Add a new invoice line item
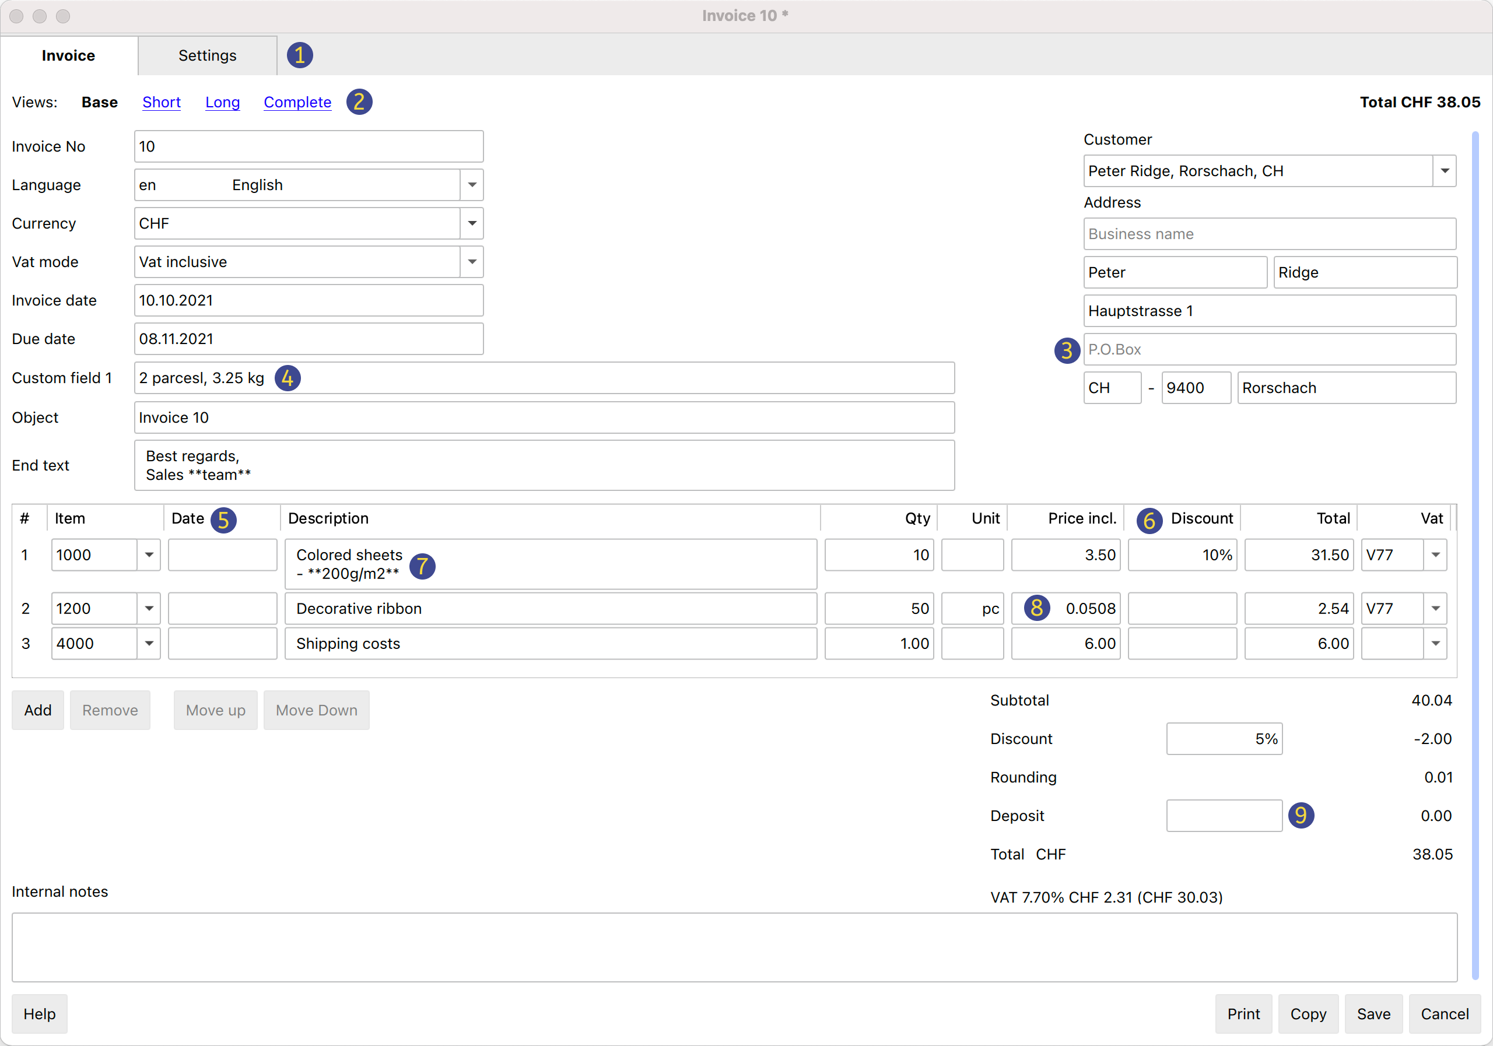The height and width of the screenshot is (1046, 1493). (x=38, y=710)
